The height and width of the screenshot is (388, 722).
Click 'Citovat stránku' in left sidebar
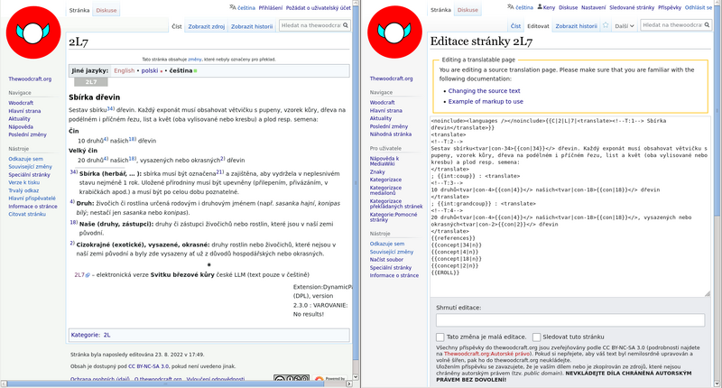[27, 214]
